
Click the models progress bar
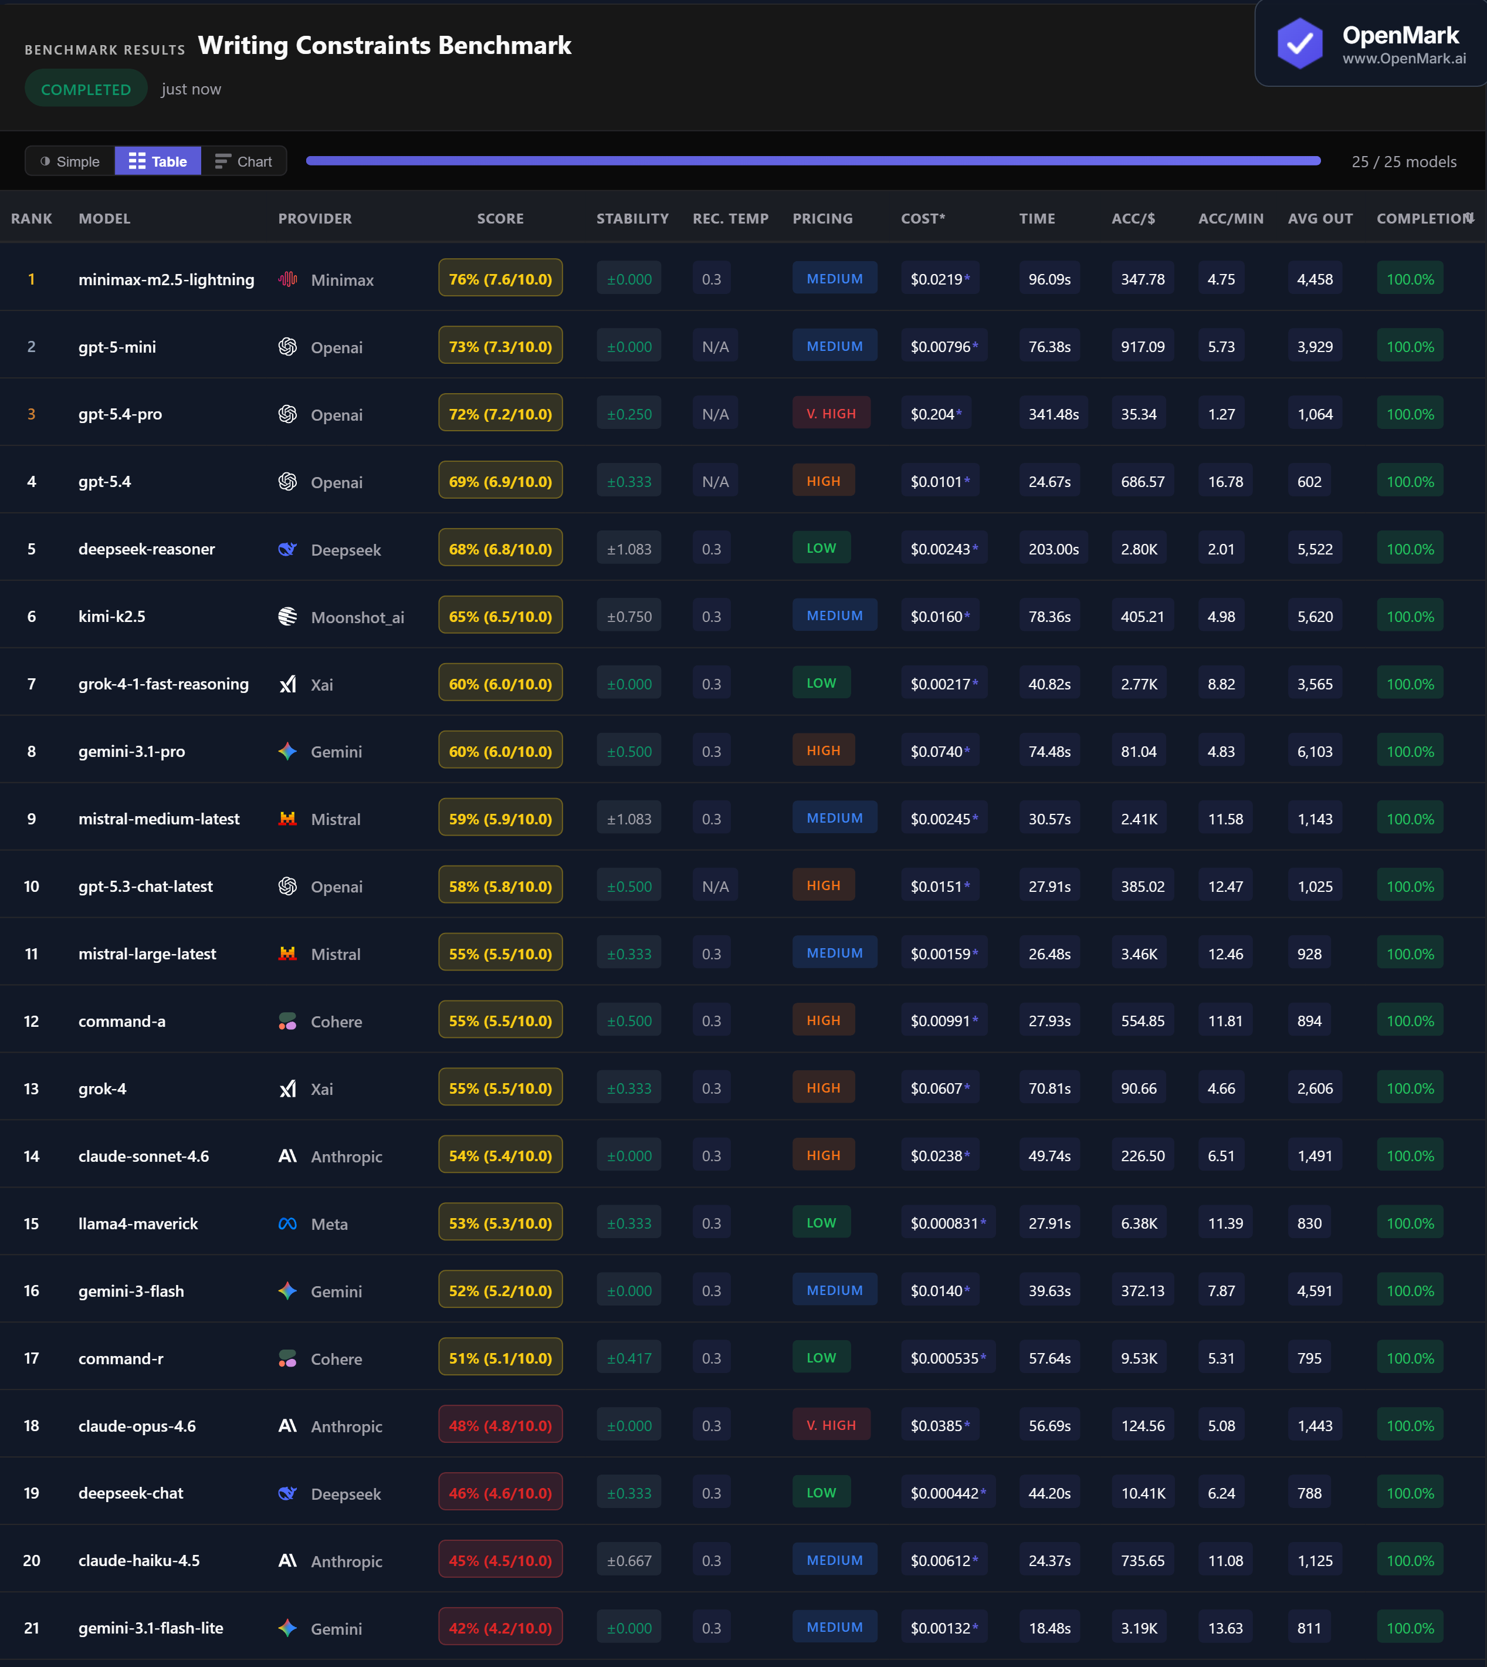click(x=813, y=161)
